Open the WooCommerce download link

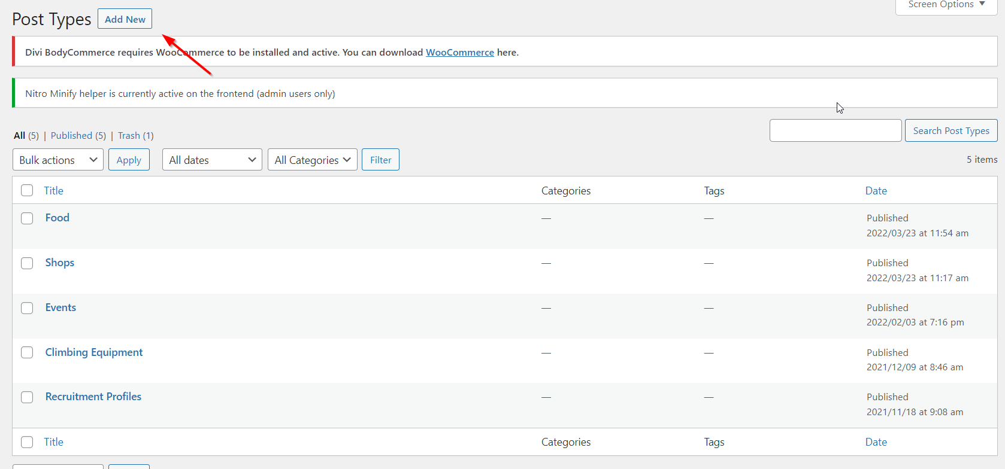(459, 53)
